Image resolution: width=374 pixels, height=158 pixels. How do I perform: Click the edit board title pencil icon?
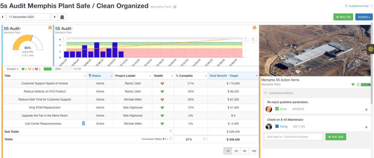click(175, 7)
